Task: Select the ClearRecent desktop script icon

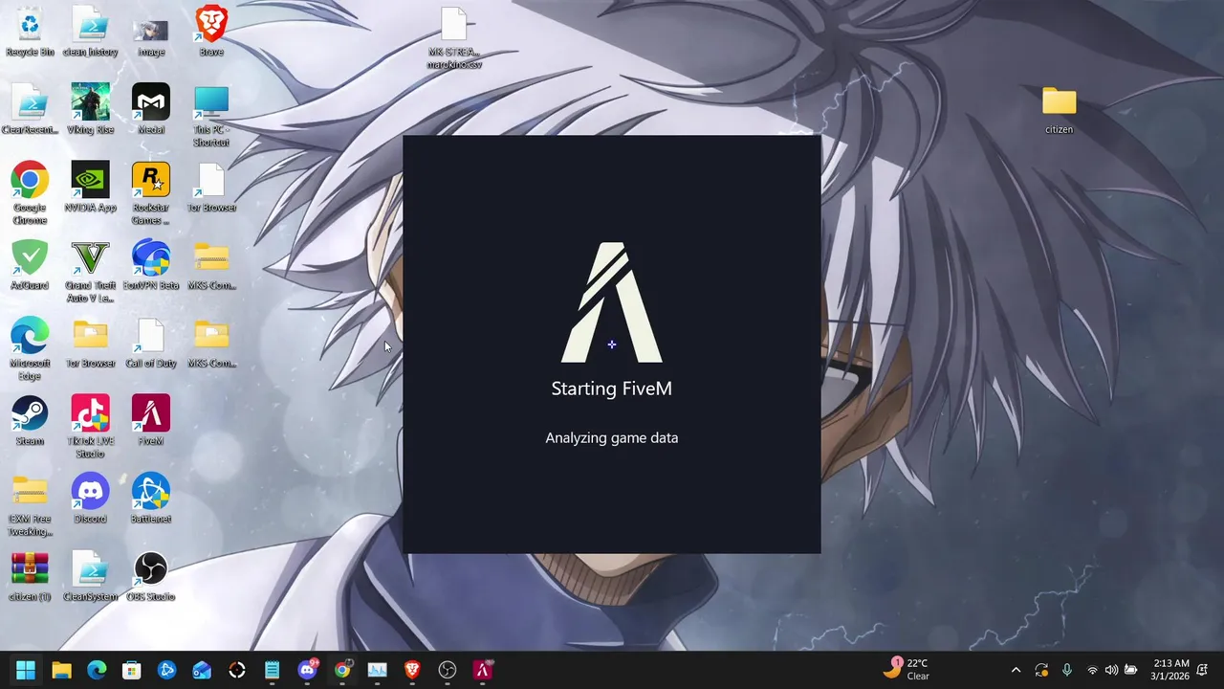Action: (30, 109)
